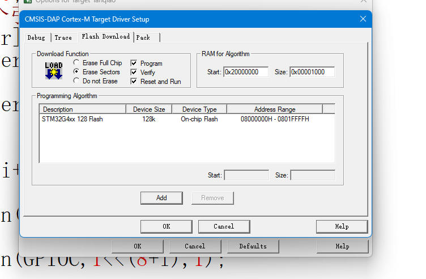Click the 128k device size cell

[149, 119]
